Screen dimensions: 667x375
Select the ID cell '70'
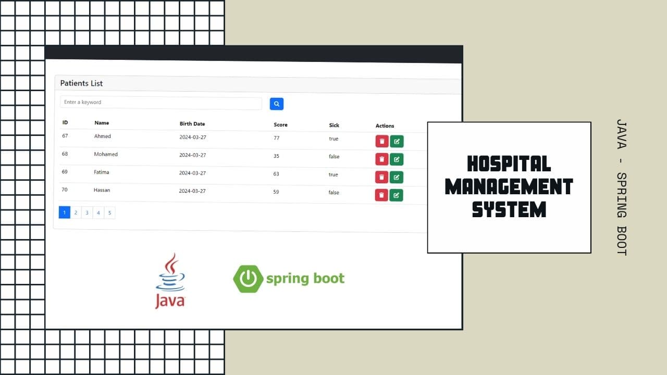click(65, 190)
